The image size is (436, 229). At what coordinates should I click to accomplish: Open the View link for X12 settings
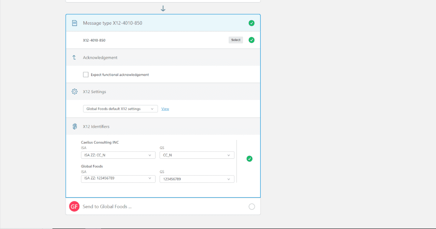[x=165, y=109]
